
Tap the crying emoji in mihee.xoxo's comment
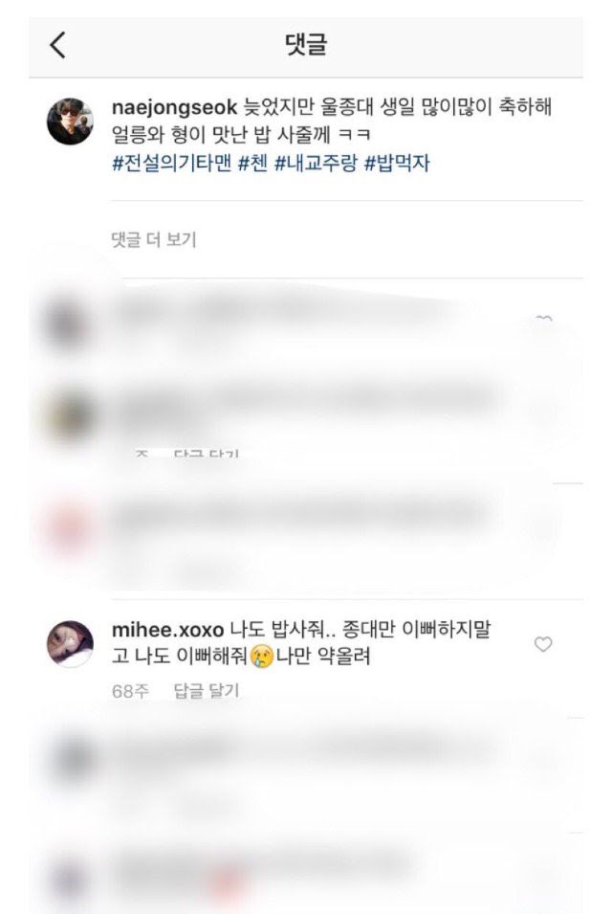262,657
